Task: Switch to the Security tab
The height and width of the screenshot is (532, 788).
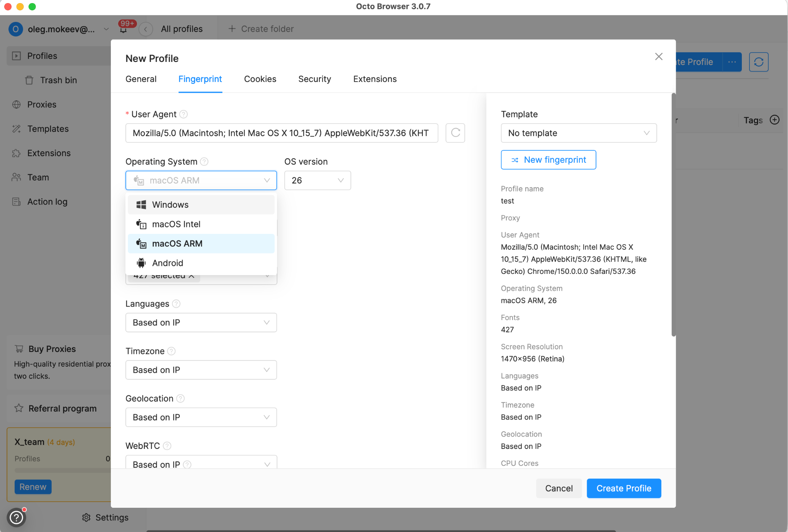Action: pos(315,79)
